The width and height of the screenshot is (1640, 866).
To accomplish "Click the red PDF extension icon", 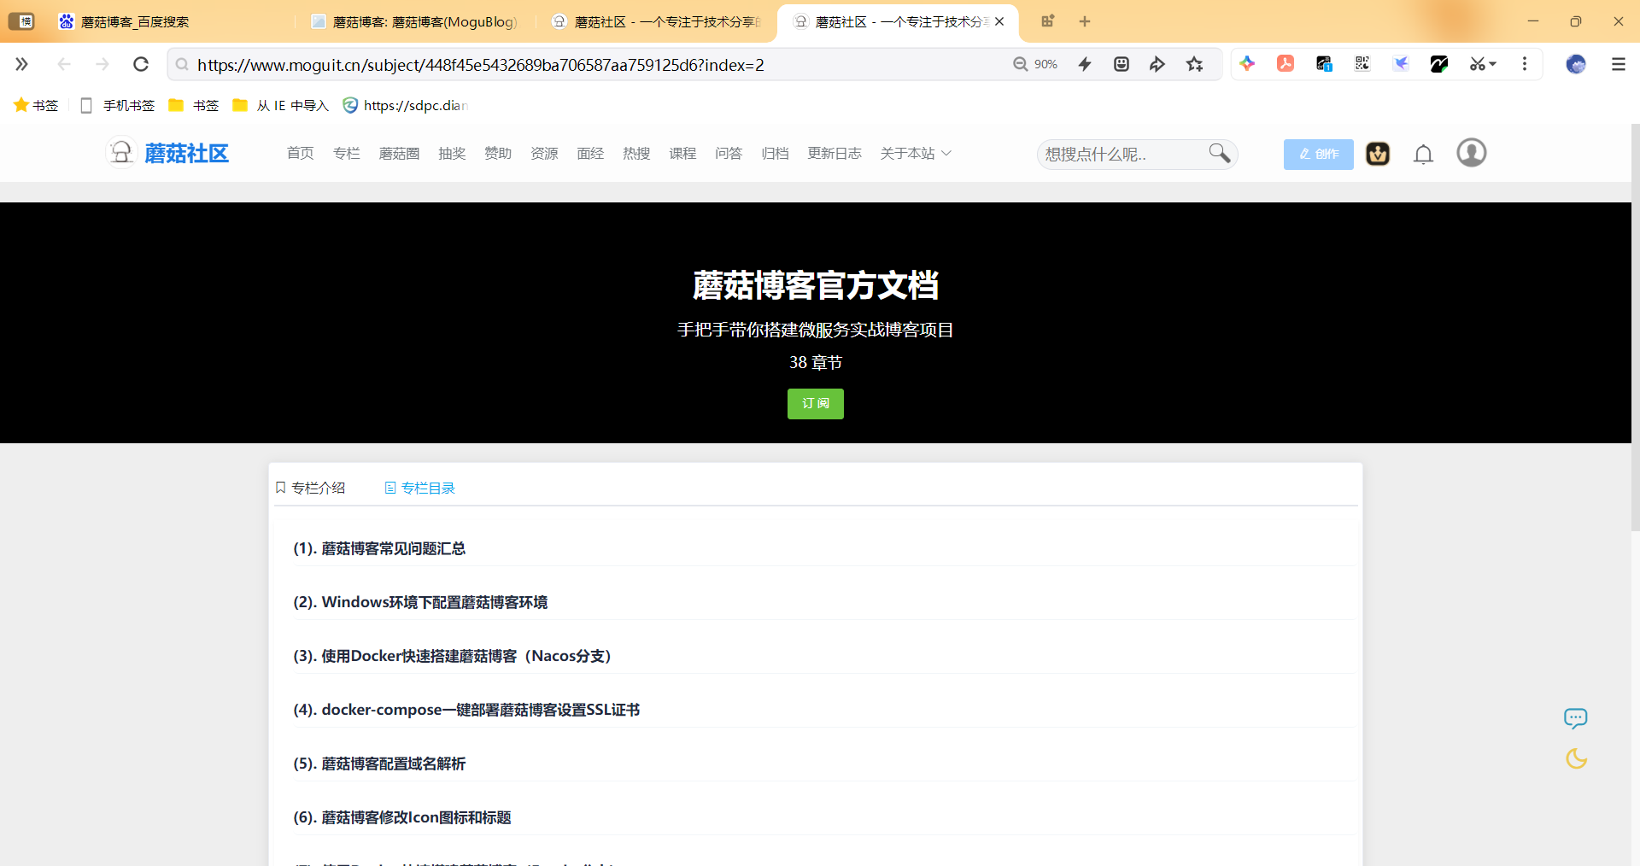I will click(x=1286, y=63).
